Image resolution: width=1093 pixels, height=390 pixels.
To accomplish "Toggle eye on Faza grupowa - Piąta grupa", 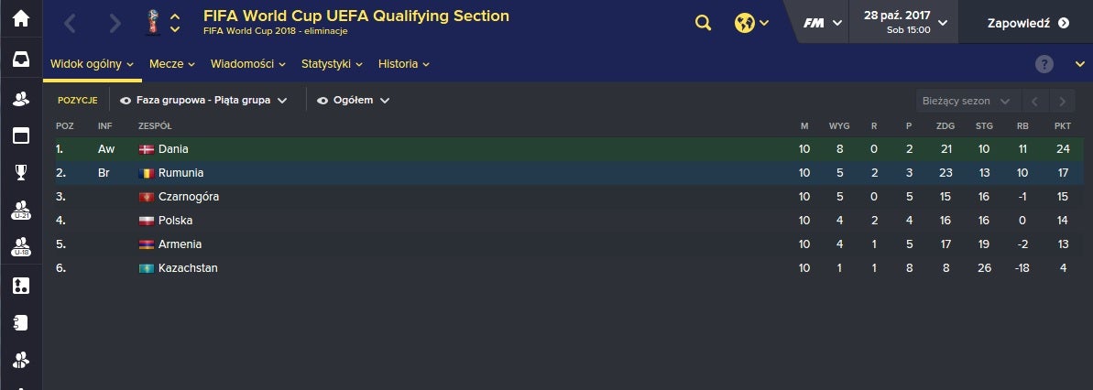I will tap(126, 101).
